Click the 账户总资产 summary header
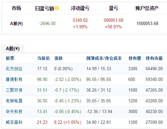Viewport: 167px width, 129px height. pyautogui.click(x=147, y=8)
